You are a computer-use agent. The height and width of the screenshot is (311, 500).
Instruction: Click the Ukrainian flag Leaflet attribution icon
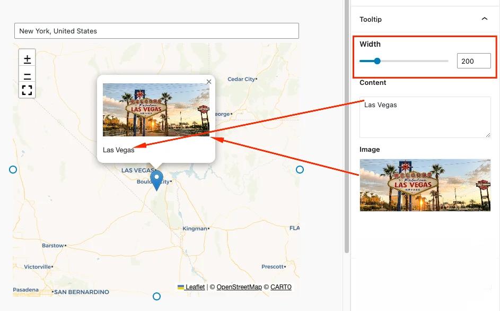tap(180, 287)
